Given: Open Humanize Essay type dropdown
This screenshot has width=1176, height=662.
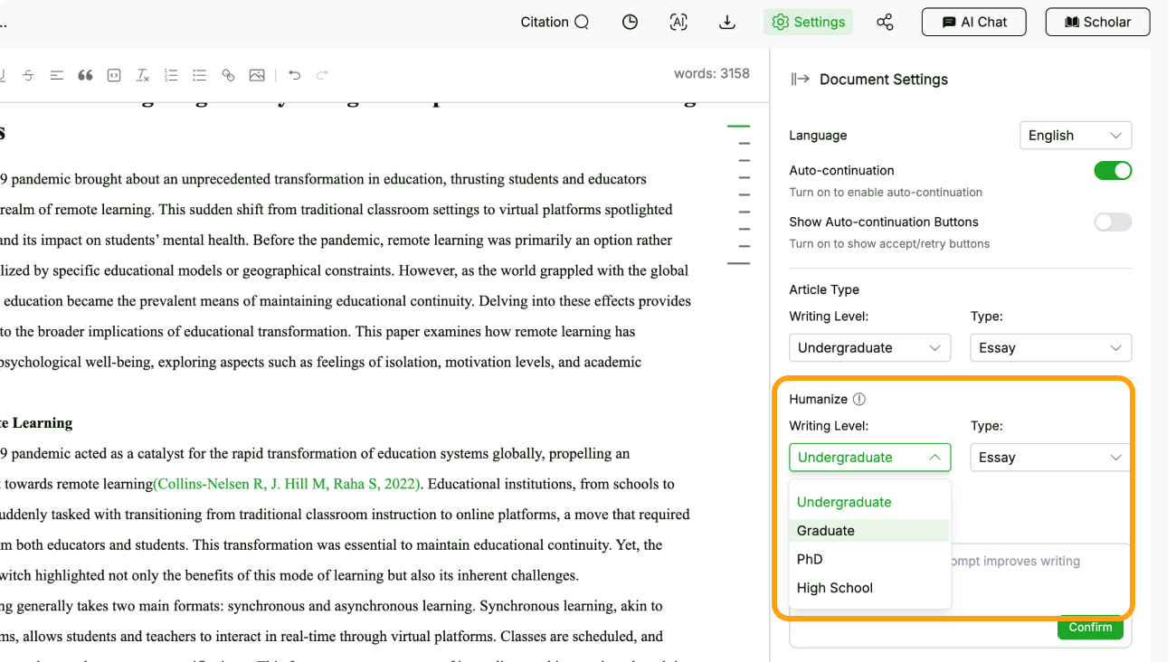Looking at the screenshot, I should coord(1049,458).
